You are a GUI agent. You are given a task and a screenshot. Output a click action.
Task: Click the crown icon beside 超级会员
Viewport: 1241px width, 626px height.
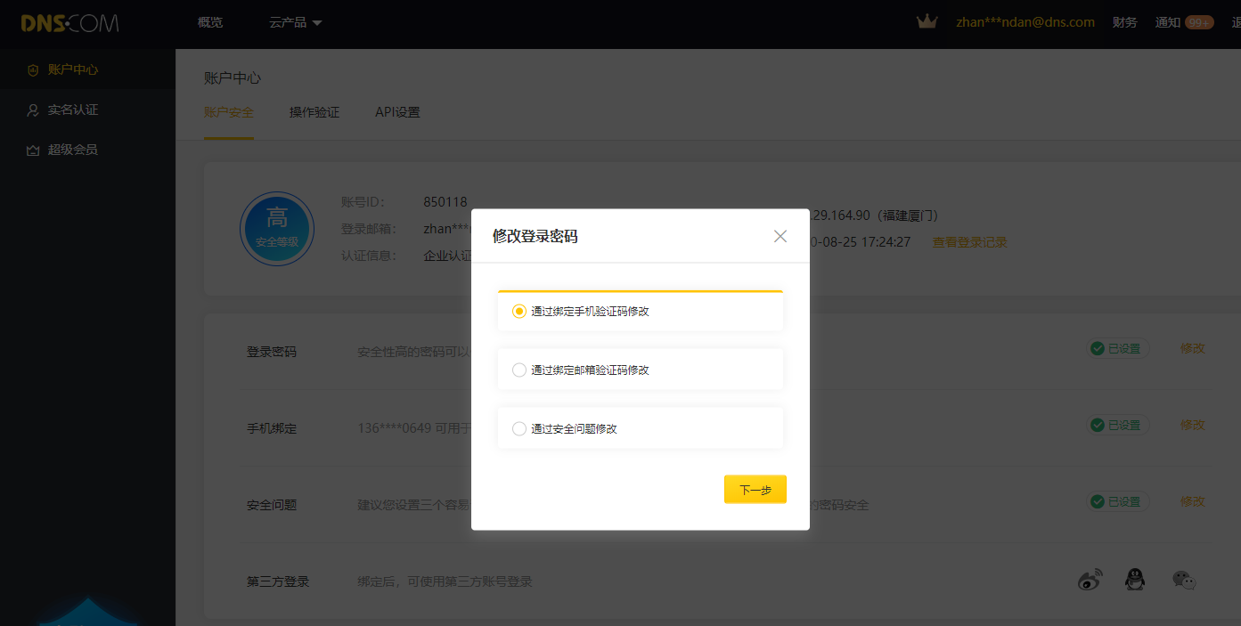point(33,150)
